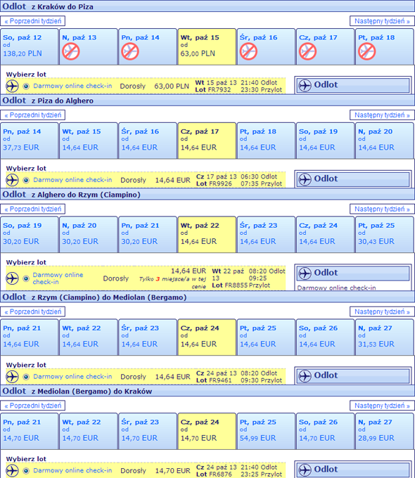
Task: Go to previous week for Piza–Alghero
Action: tap(32, 115)
